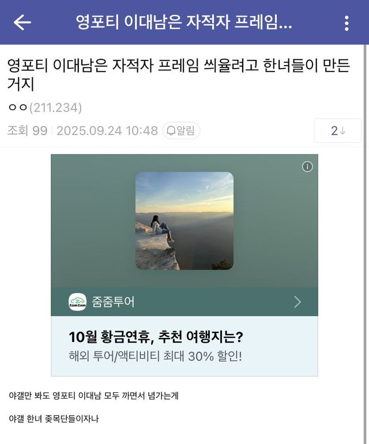Open the ad chevron next to 줌줌투어

[x=298, y=302]
